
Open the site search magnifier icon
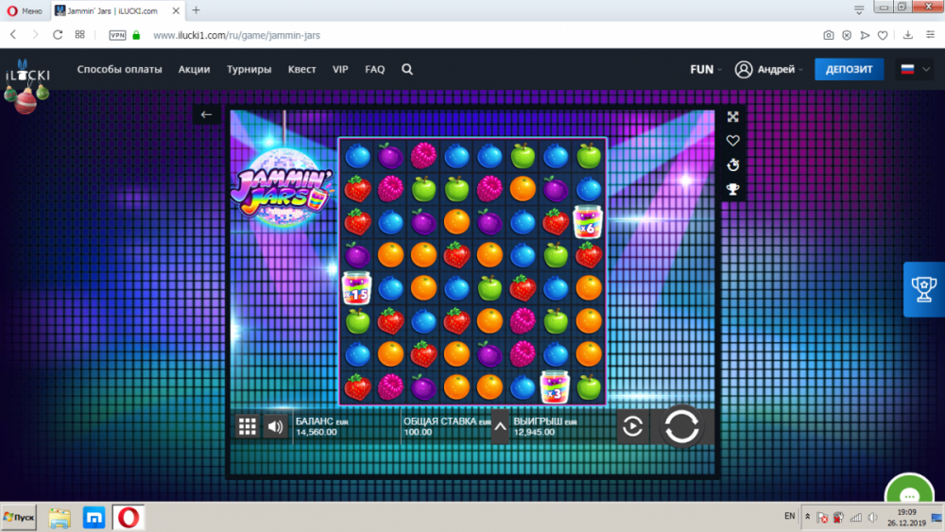pyautogui.click(x=407, y=69)
